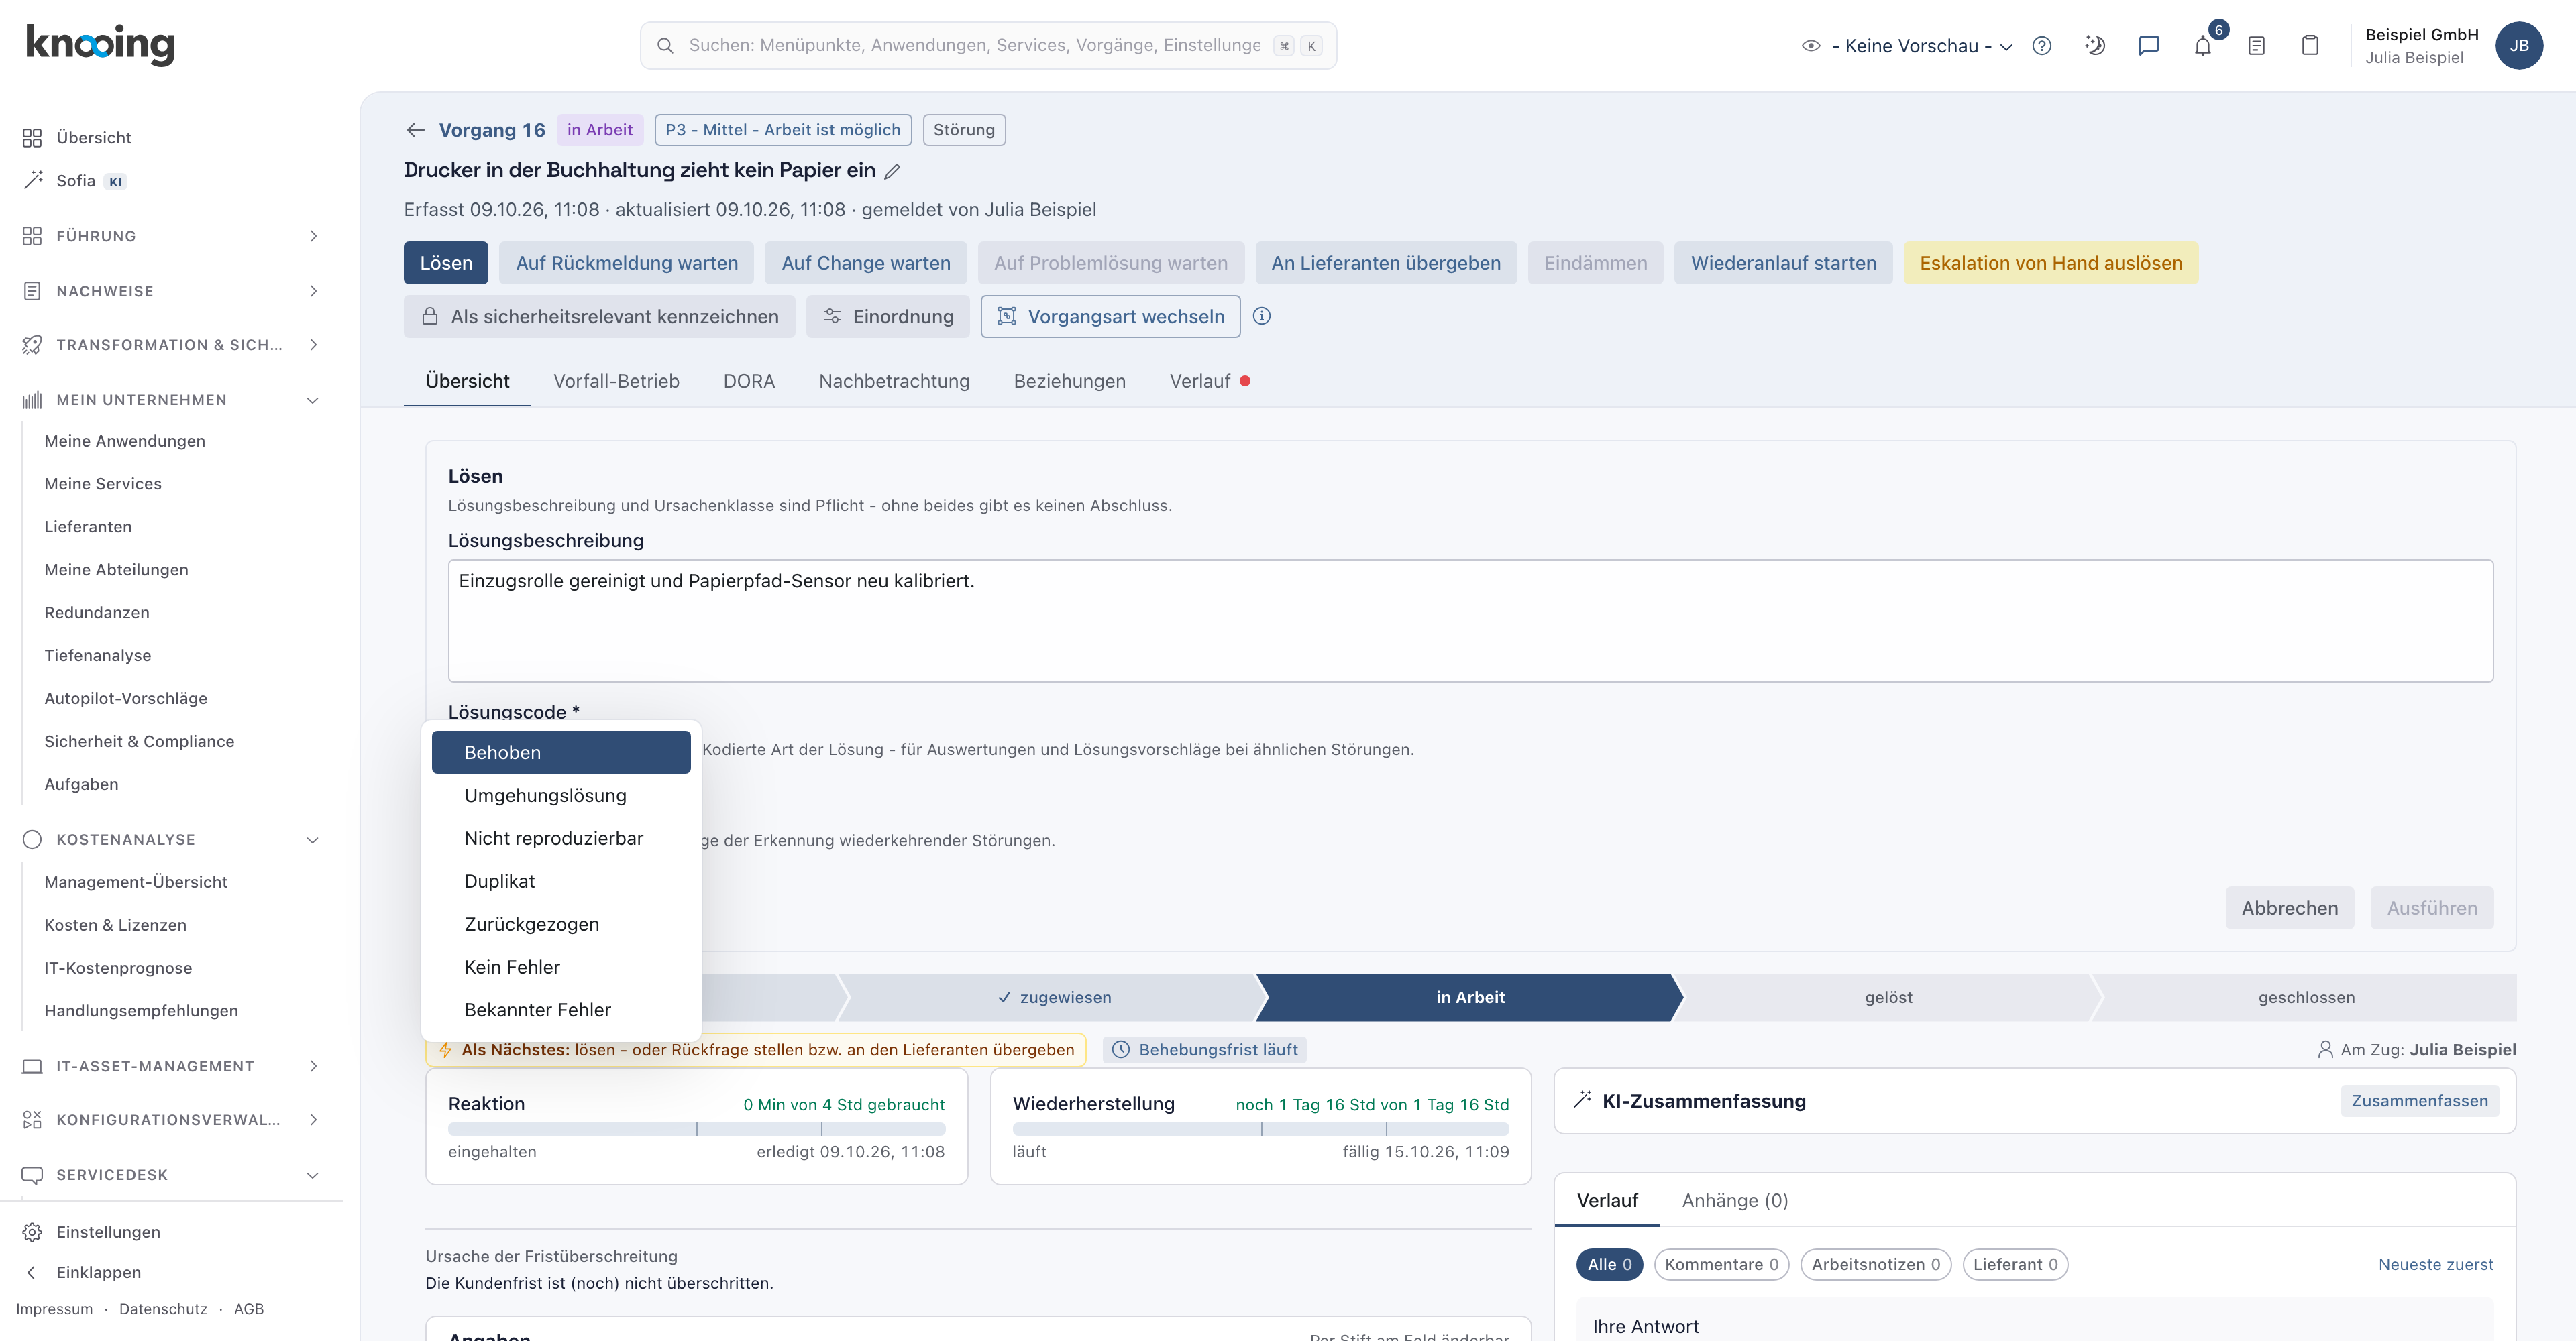2576x1341 pixels.
Task: Expand the NACHWEISE sidebar section
Action: [x=172, y=291]
